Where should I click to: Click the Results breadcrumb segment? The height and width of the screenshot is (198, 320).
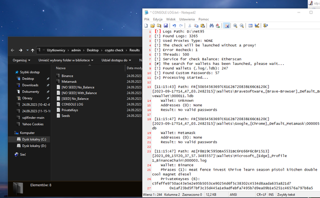tap(134, 50)
